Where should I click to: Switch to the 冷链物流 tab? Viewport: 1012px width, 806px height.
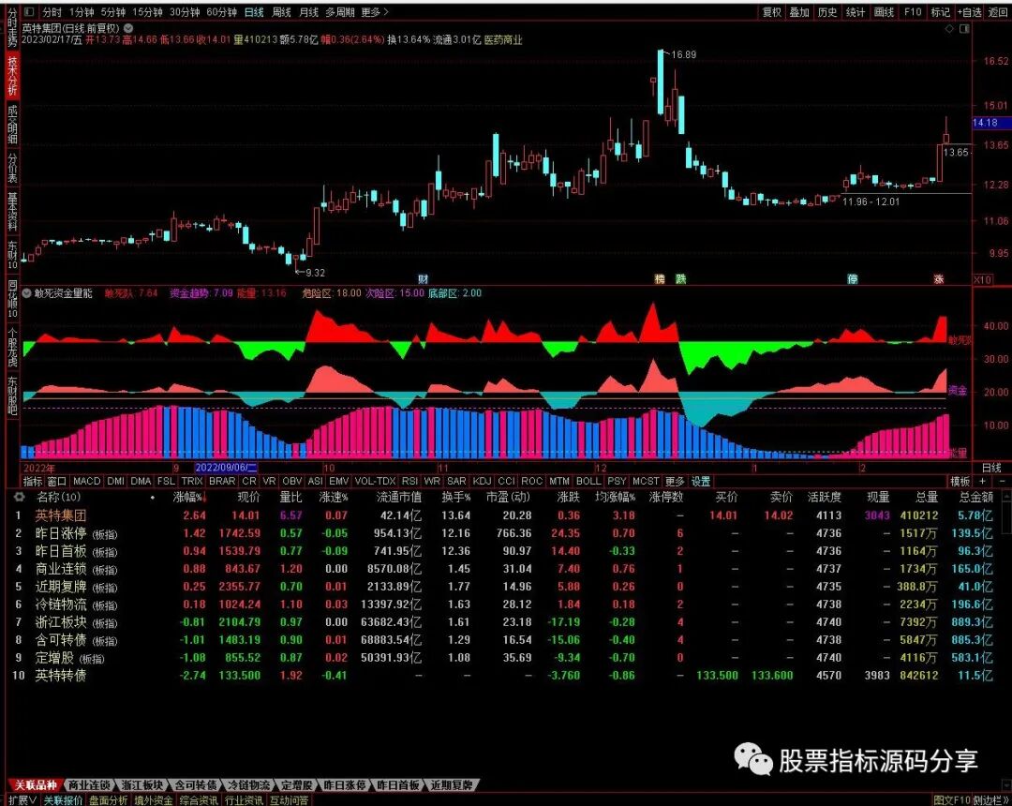[x=249, y=785]
